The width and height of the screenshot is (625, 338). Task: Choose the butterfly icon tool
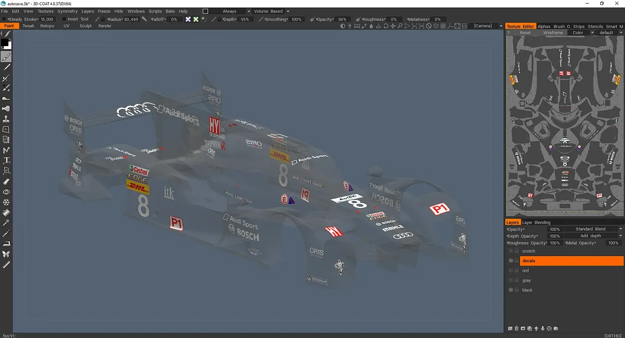pyautogui.click(x=6, y=254)
